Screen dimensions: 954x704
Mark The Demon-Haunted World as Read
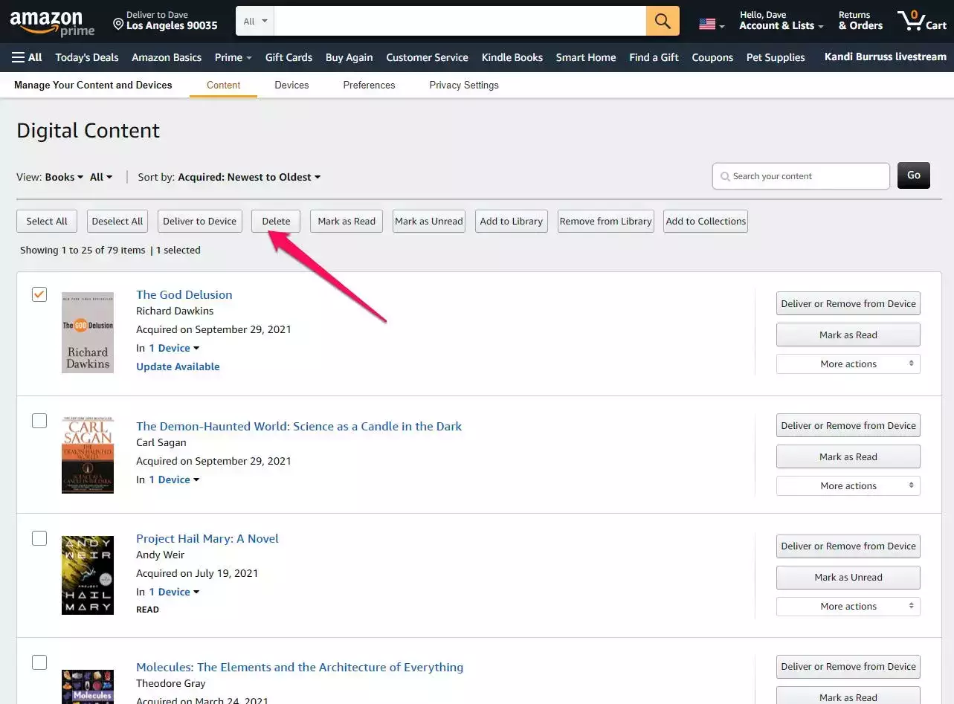click(x=848, y=456)
